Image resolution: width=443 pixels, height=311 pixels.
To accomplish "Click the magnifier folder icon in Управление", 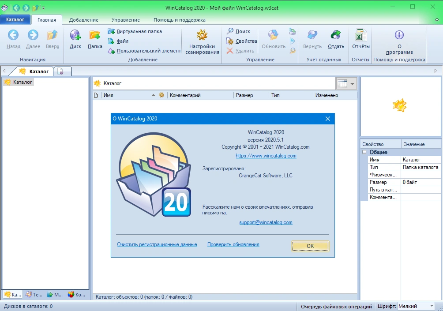I will click(293, 51).
